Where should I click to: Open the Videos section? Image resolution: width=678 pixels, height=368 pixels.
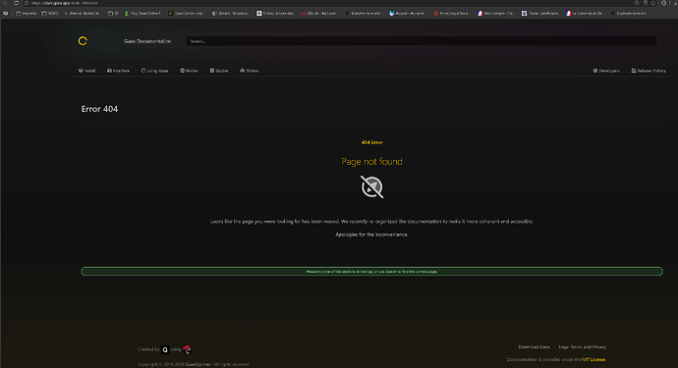(x=250, y=71)
